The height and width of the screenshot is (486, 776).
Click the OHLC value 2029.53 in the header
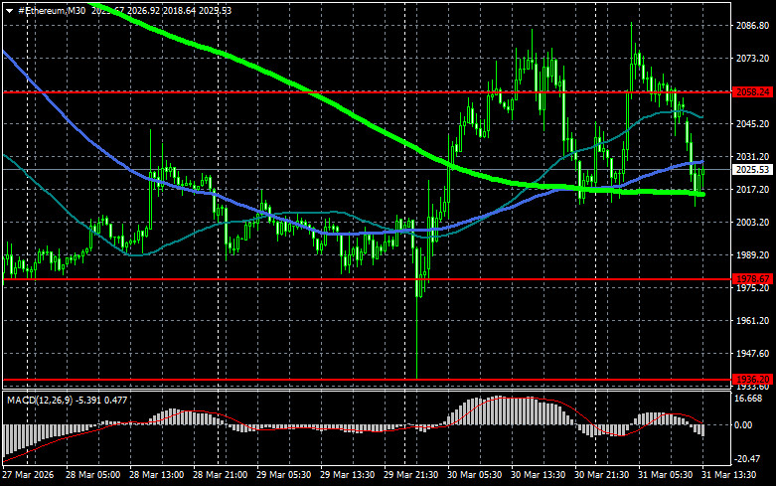point(215,10)
